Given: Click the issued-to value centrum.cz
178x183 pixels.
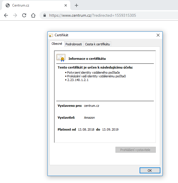Looking at the screenshot, I should click(x=92, y=106).
